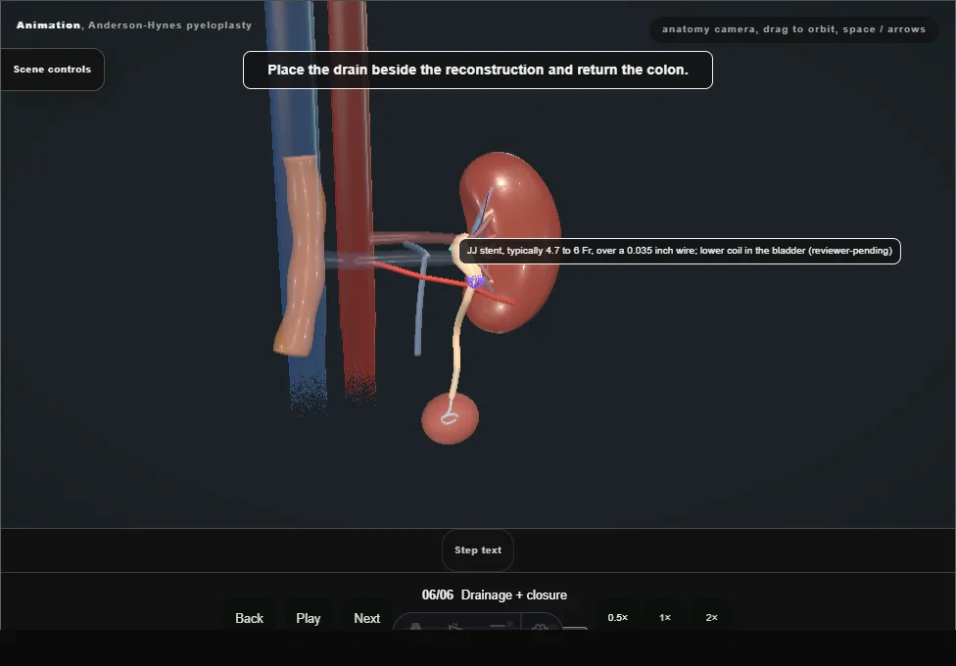Click the 'Anderson-Hynes pyeloplasty' title text
The image size is (956, 666).
pos(170,25)
